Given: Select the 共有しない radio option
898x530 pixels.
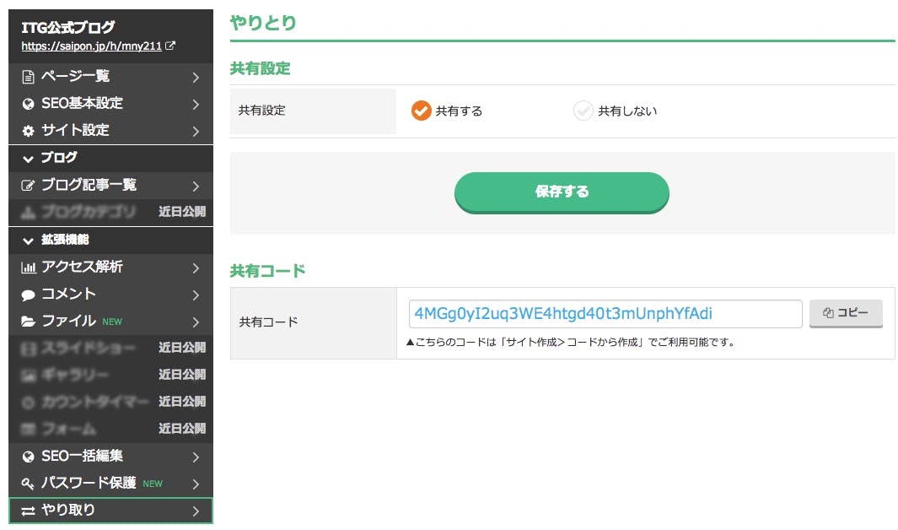Looking at the screenshot, I should (x=583, y=111).
